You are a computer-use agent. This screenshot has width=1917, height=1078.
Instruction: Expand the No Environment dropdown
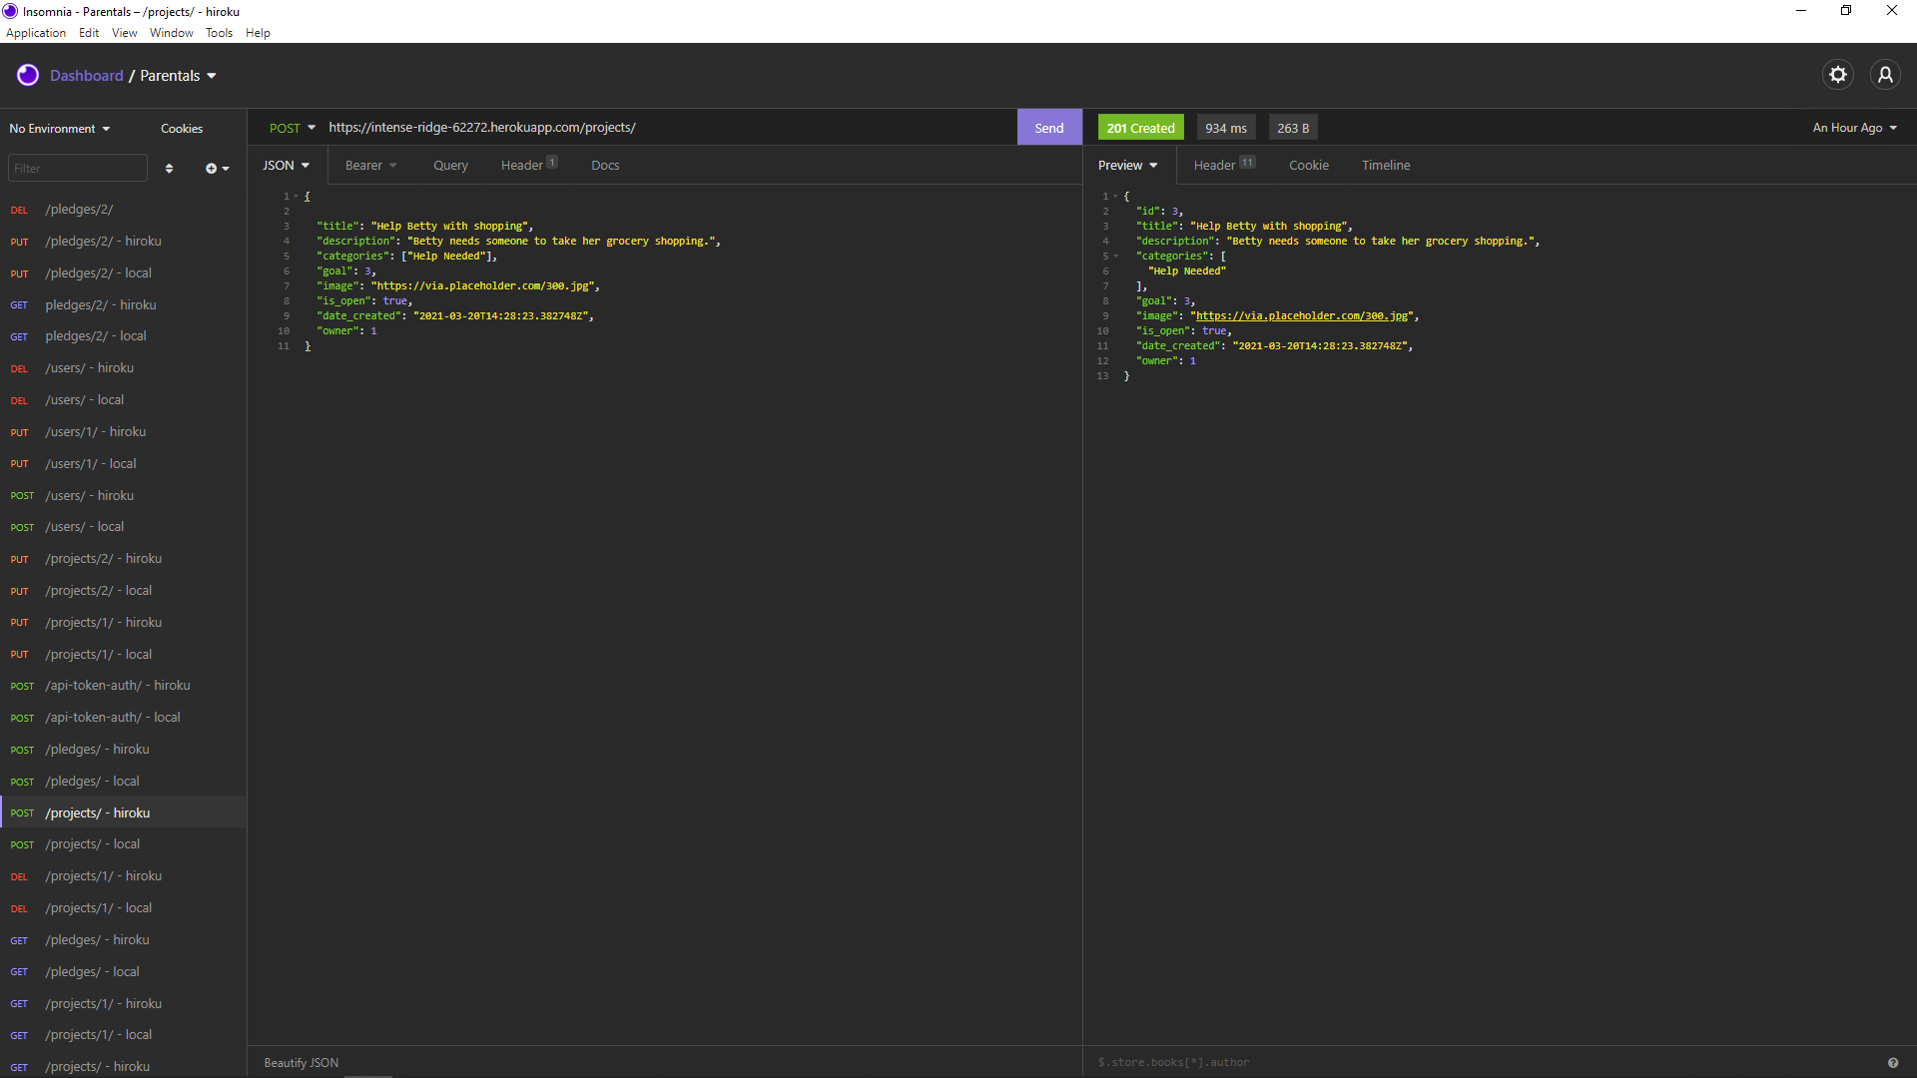[x=60, y=129]
